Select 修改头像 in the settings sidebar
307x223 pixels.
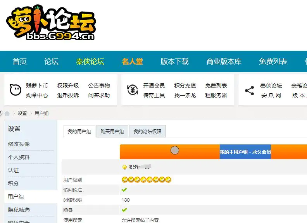19,144
